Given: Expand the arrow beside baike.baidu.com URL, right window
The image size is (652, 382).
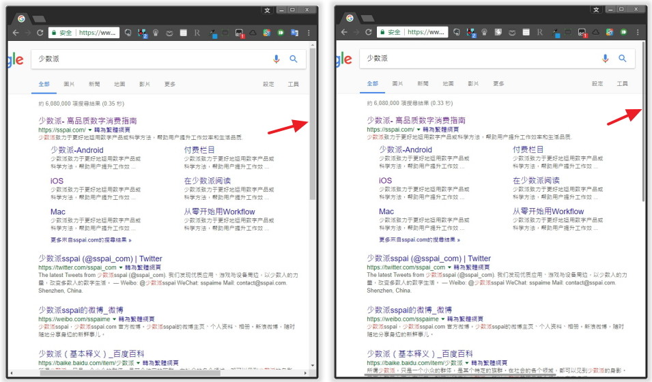Looking at the screenshot, I should 467,363.
